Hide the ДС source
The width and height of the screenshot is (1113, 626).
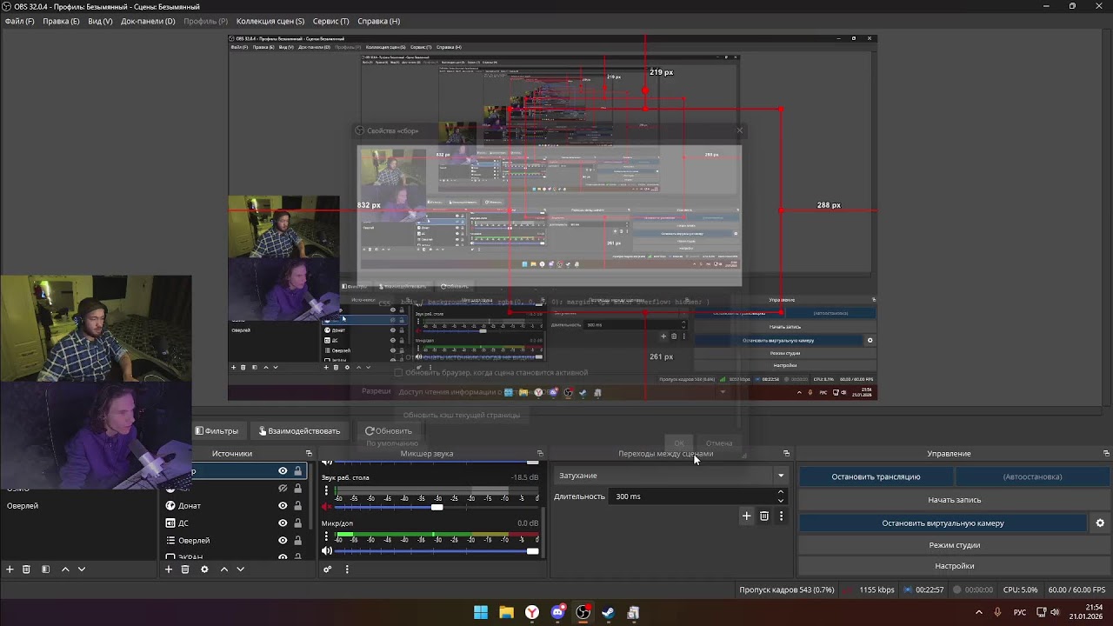pyautogui.click(x=283, y=523)
